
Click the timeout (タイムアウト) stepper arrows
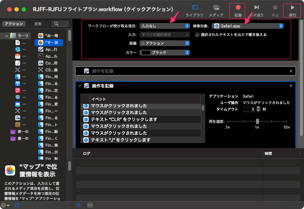tap(258, 109)
